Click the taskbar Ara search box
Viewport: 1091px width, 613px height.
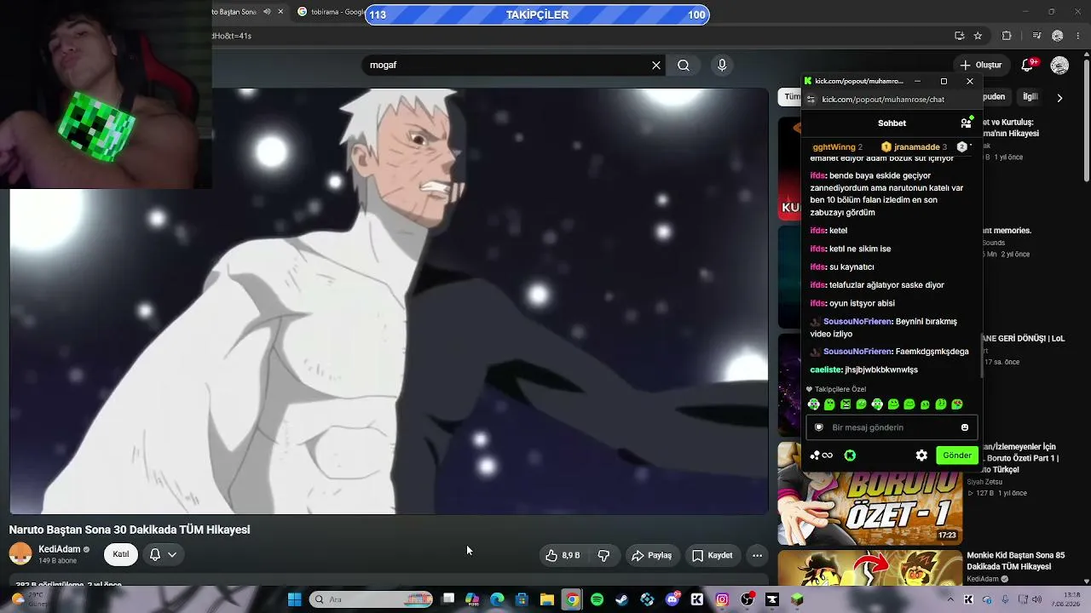click(x=372, y=599)
